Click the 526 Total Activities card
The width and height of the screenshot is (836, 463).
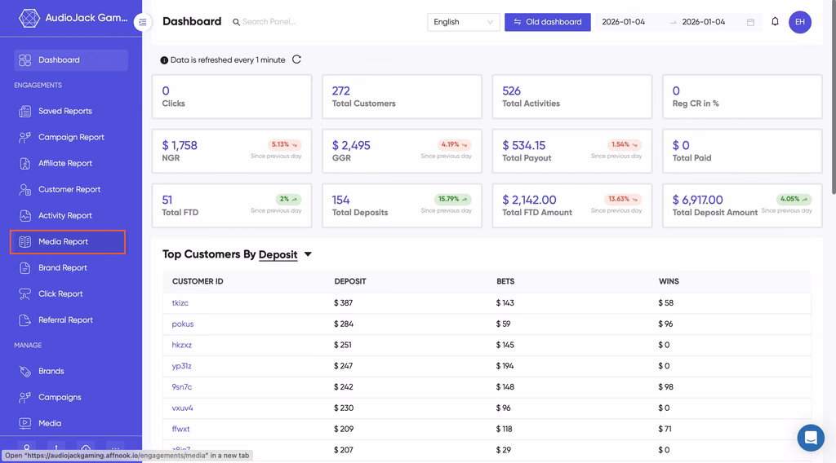click(572, 96)
